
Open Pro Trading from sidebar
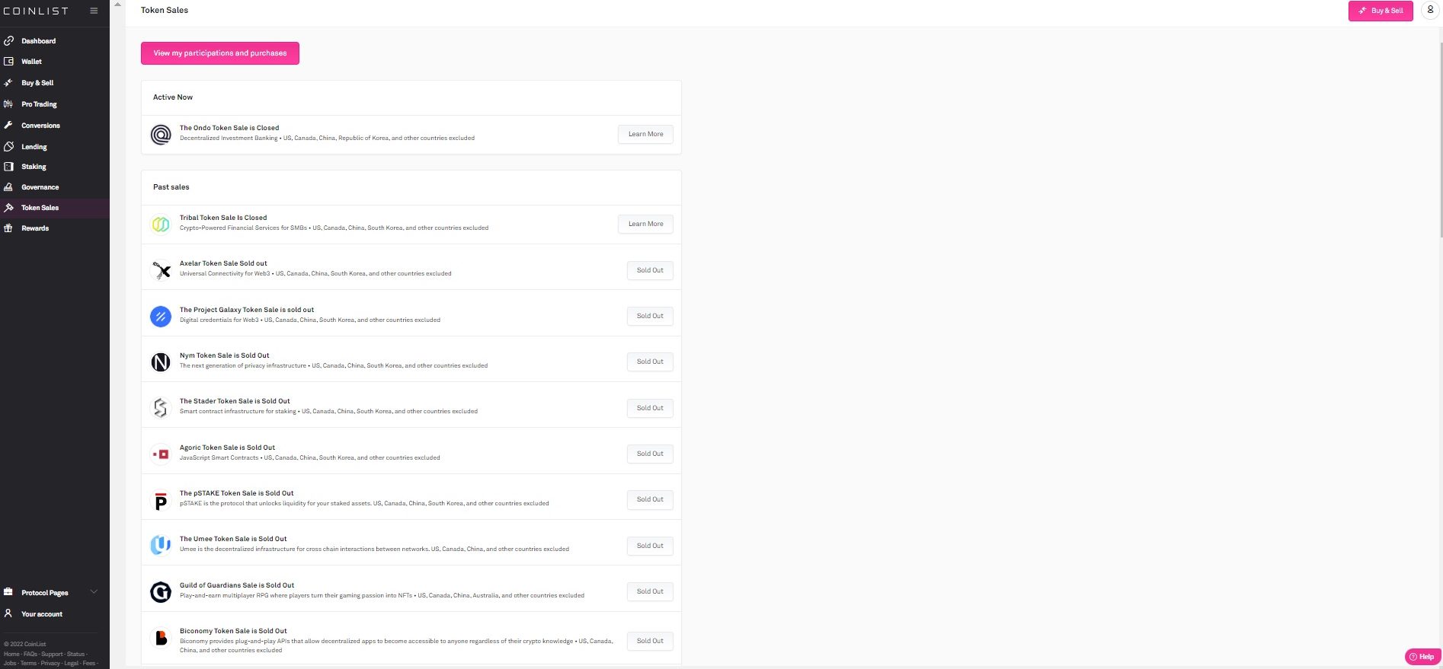click(39, 104)
